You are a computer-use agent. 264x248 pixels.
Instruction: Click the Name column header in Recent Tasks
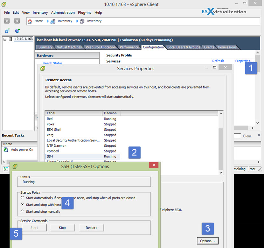[x=19, y=144]
